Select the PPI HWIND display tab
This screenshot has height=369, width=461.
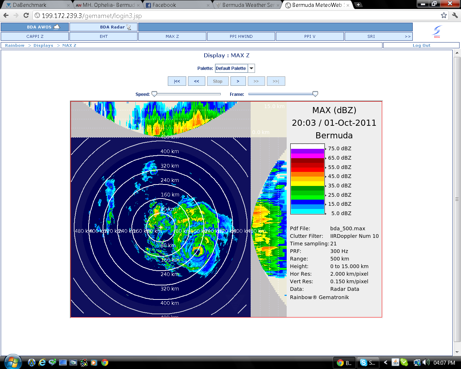(x=241, y=36)
